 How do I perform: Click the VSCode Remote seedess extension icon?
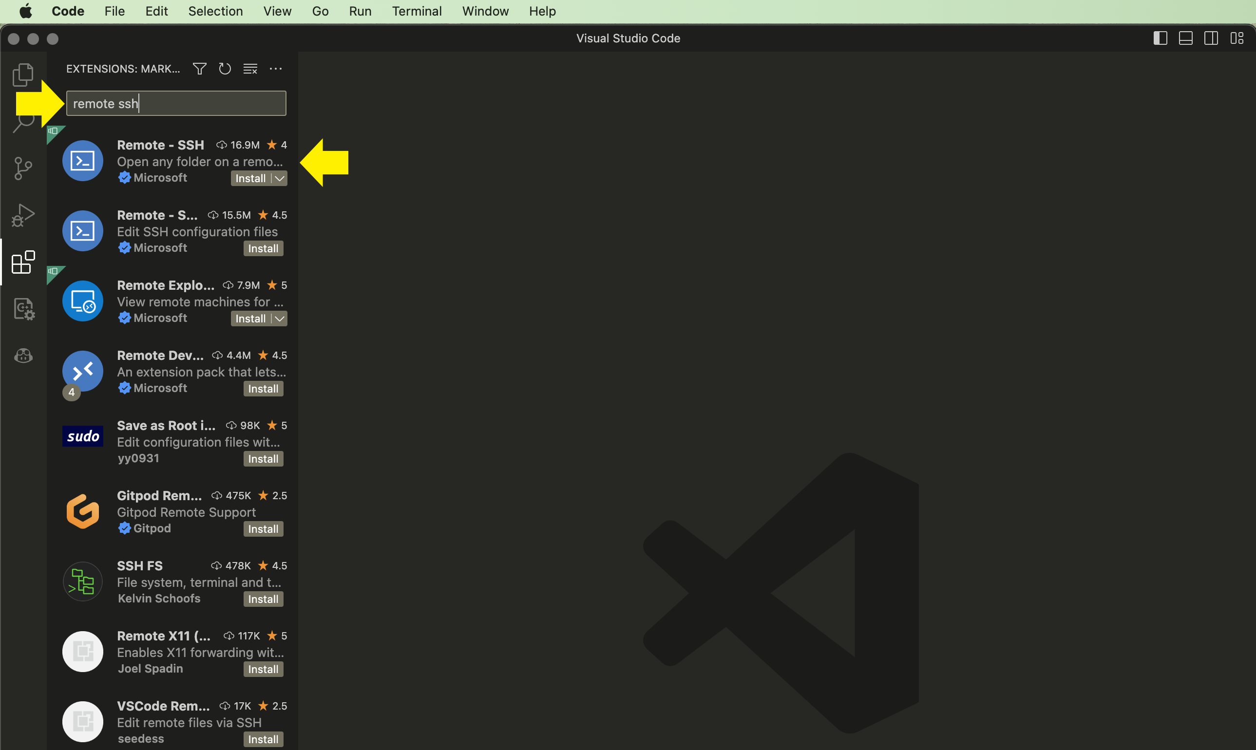pyautogui.click(x=82, y=722)
